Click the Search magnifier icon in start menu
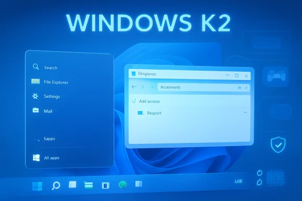Screen dimensions: 302x201 (36, 67)
